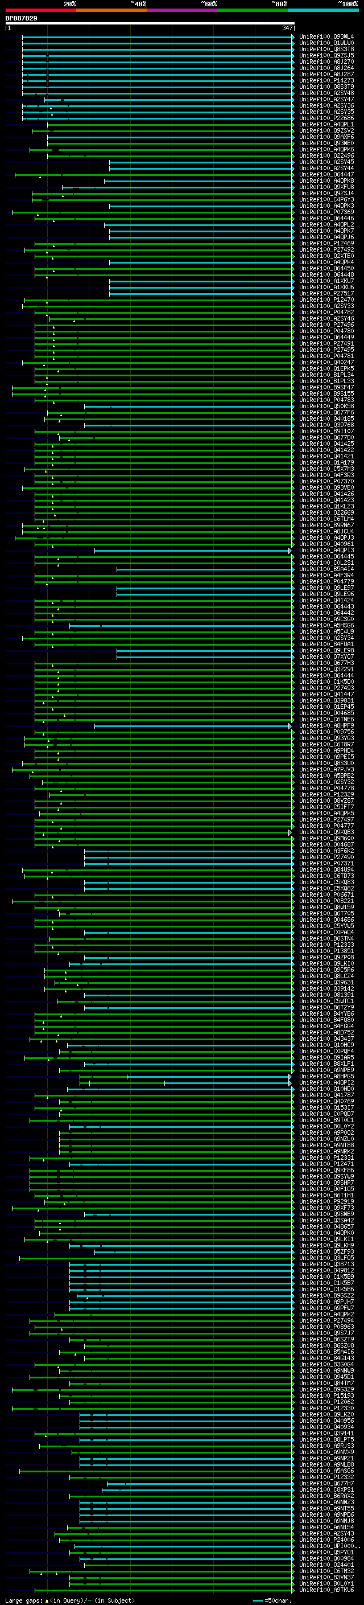Select the hit UniRef100_P09756

click(326, 732)
